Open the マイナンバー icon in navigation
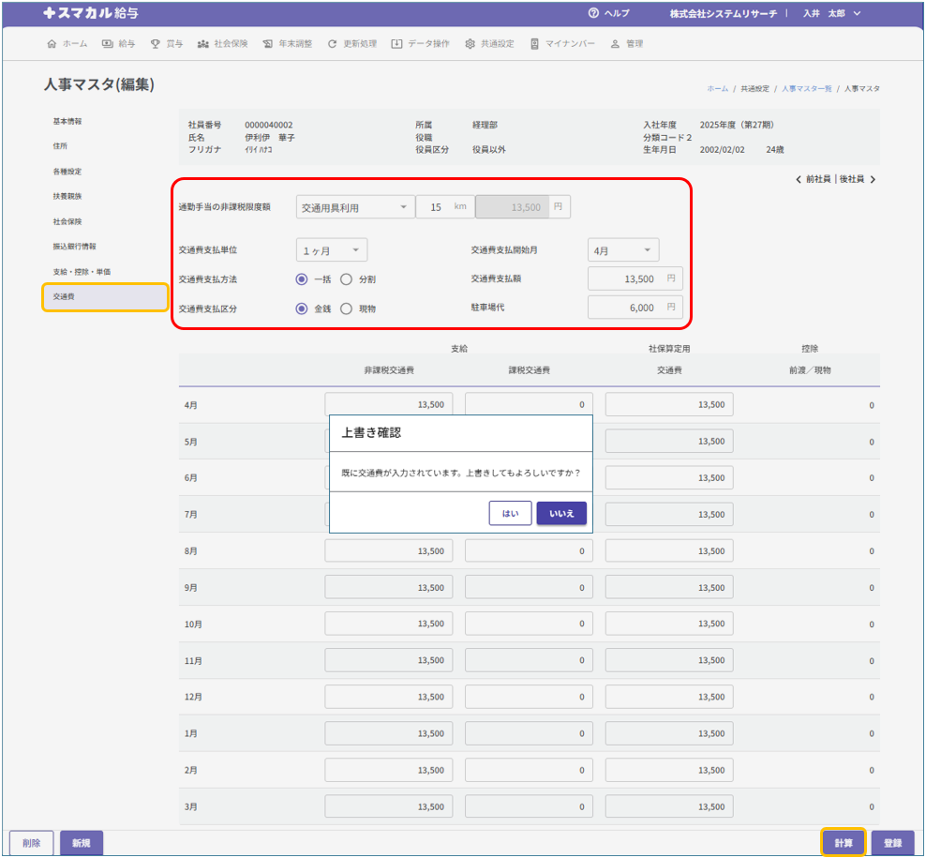This screenshot has height=858, width=926. pyautogui.click(x=534, y=44)
